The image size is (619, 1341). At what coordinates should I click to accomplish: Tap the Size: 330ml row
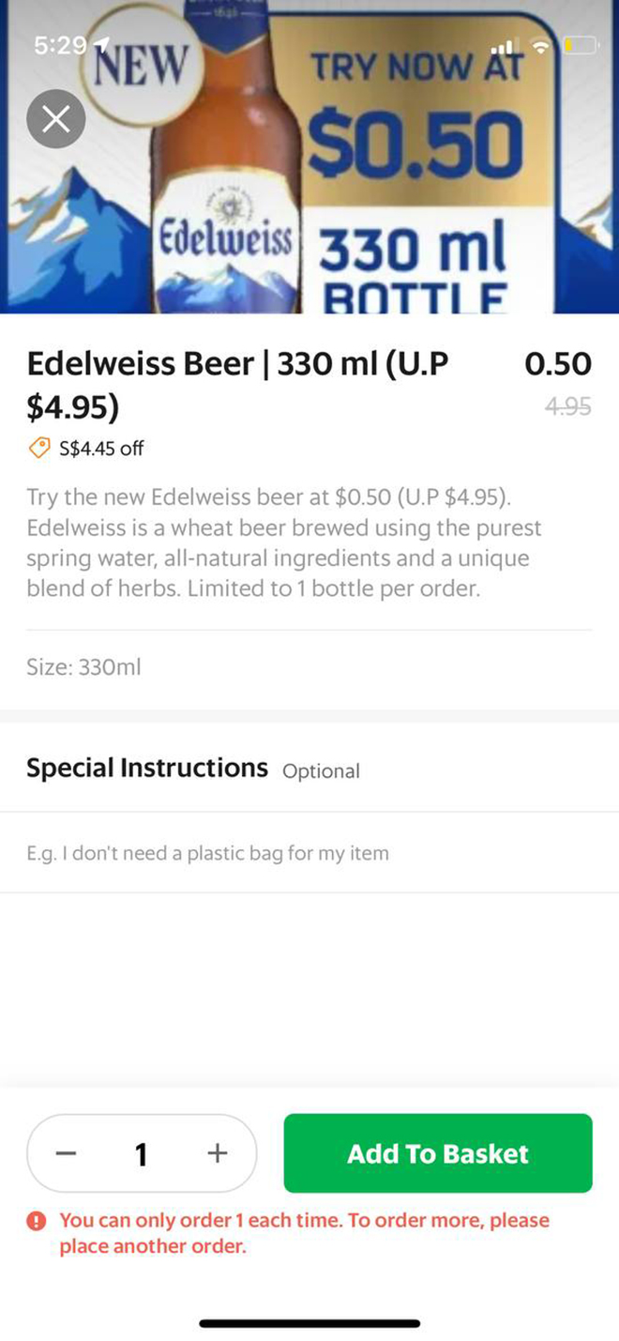tap(83, 667)
